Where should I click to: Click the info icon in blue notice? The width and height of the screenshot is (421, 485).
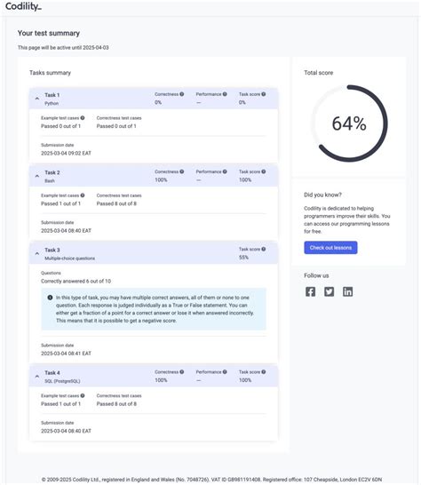[50, 298]
